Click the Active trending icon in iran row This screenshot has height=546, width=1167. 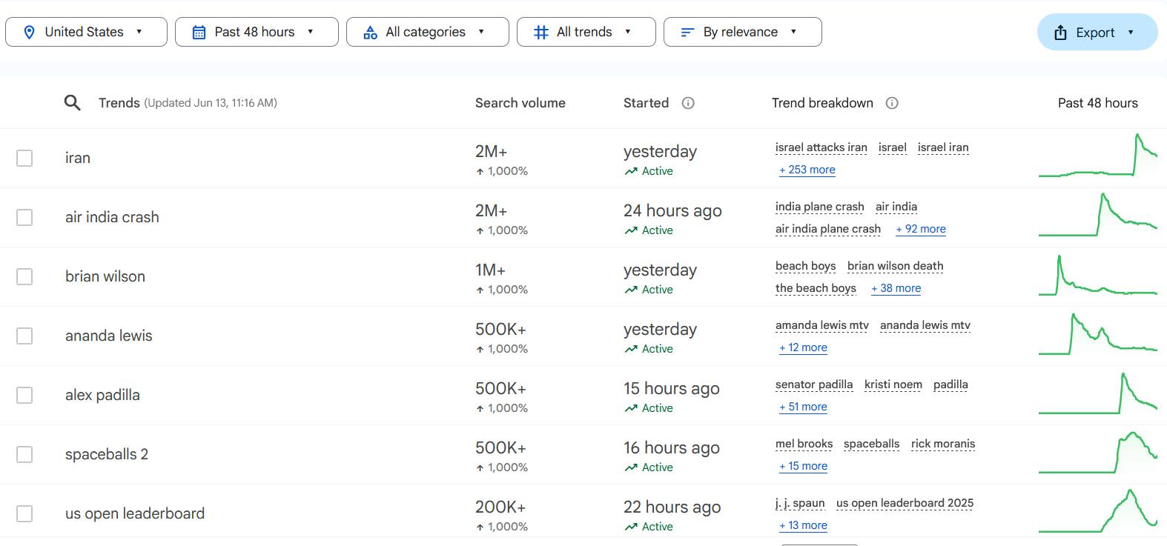[x=631, y=171]
